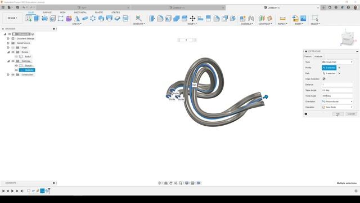The image size is (360, 203).
Task: Click the Profile selection button
Action: coord(329,68)
